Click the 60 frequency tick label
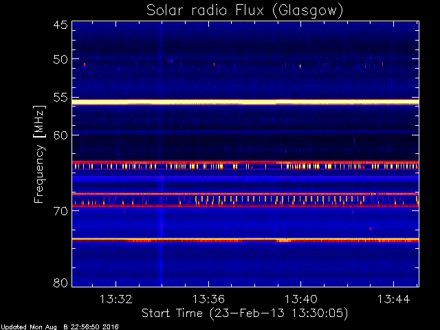The height and width of the screenshot is (330, 440). (60, 135)
